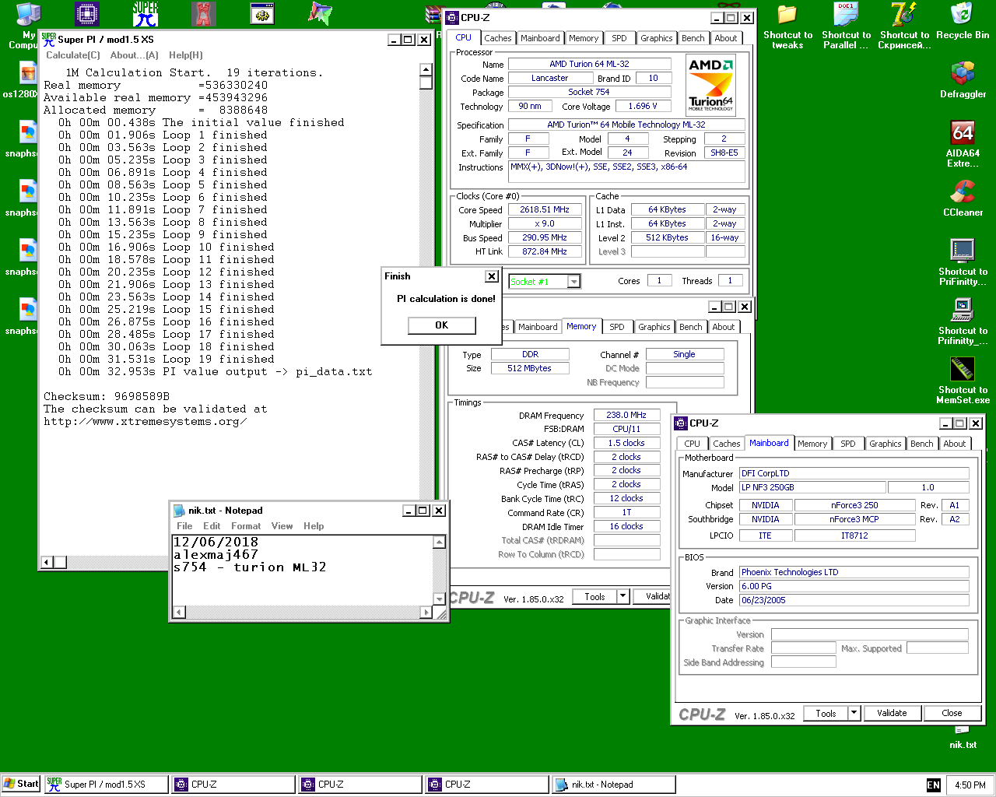Viewport: 996px width, 797px height.
Task: Open the Help(H) menu in Super PI
Action: [185, 55]
